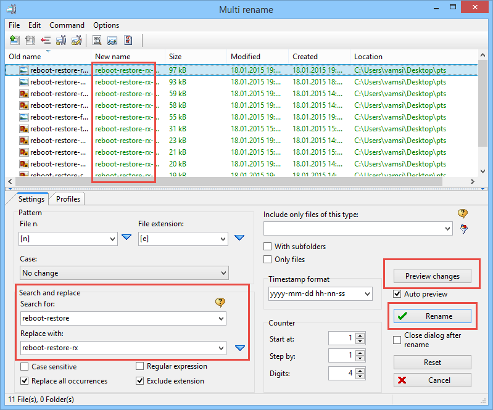493x410 pixels.
Task: Click the magnifier preview icon in toolbar
Action: tap(97, 41)
